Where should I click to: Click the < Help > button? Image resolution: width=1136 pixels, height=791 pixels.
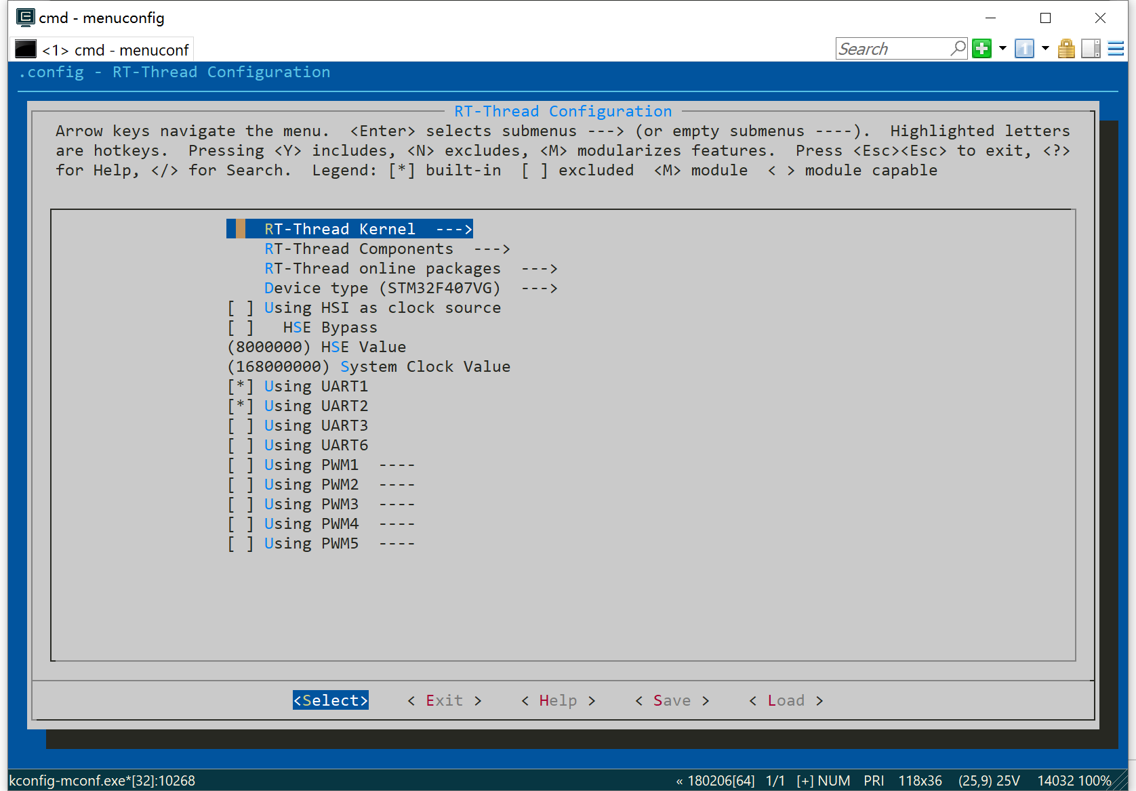559,700
